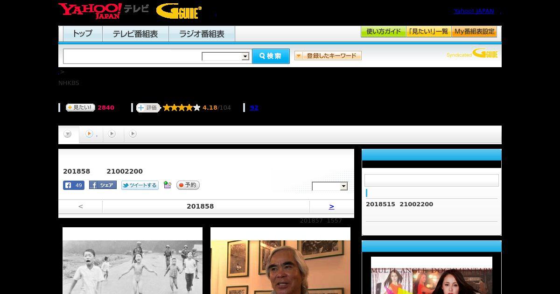Screen dimensions: 560x294
Task: Click the add-to-calendar icon beside 予約
Action: pyautogui.click(x=168, y=185)
